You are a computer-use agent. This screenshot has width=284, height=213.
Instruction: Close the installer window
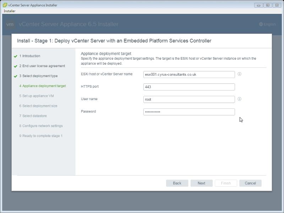(x=277, y=5)
